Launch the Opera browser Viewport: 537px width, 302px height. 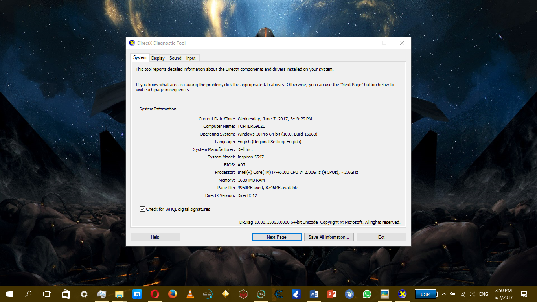(x=155, y=294)
